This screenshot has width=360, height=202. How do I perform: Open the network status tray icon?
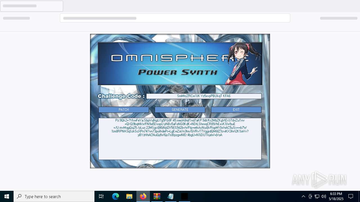[x=317, y=196]
